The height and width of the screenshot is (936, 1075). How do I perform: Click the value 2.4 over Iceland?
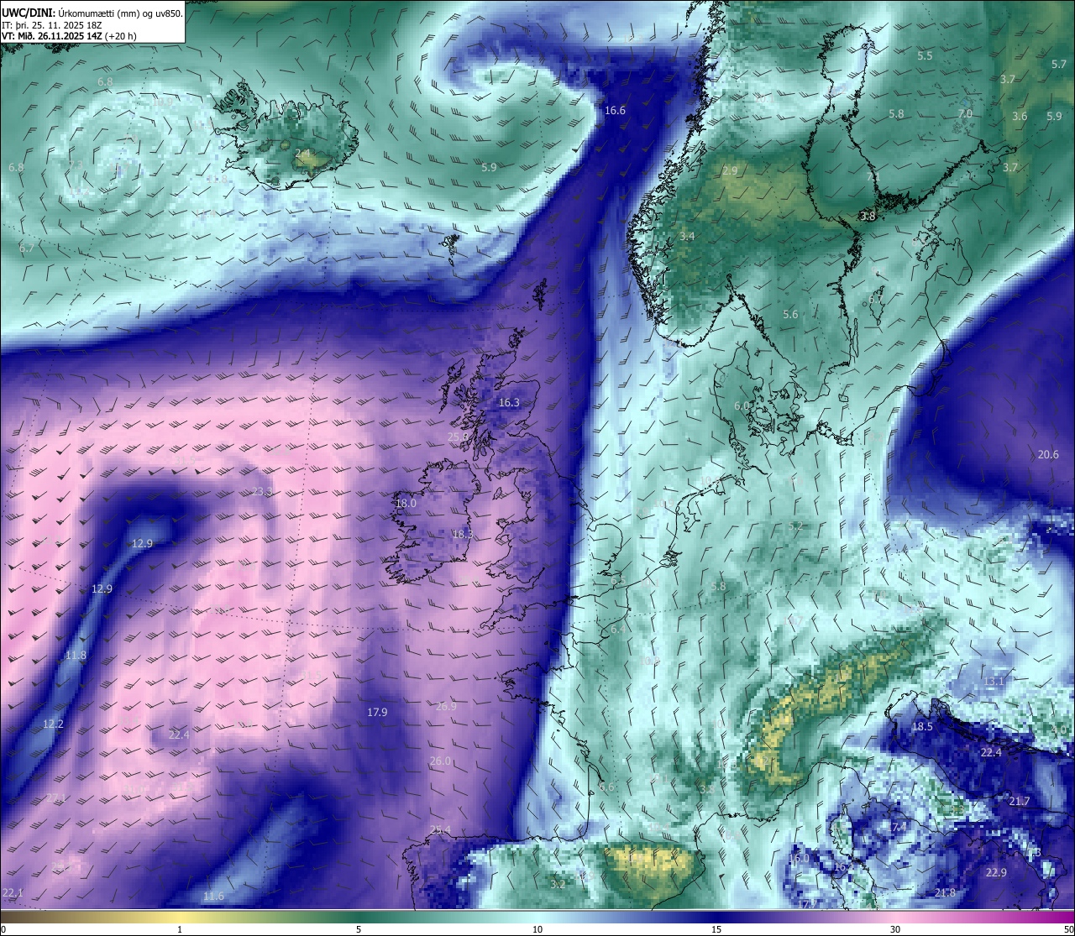[302, 154]
